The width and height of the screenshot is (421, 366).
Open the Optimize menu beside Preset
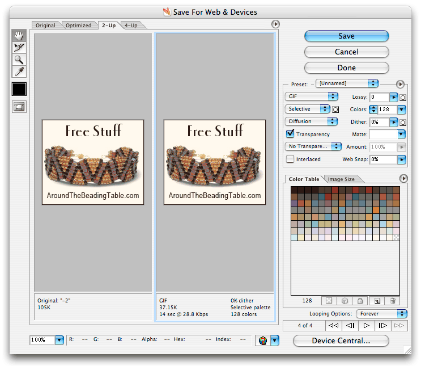pos(400,84)
